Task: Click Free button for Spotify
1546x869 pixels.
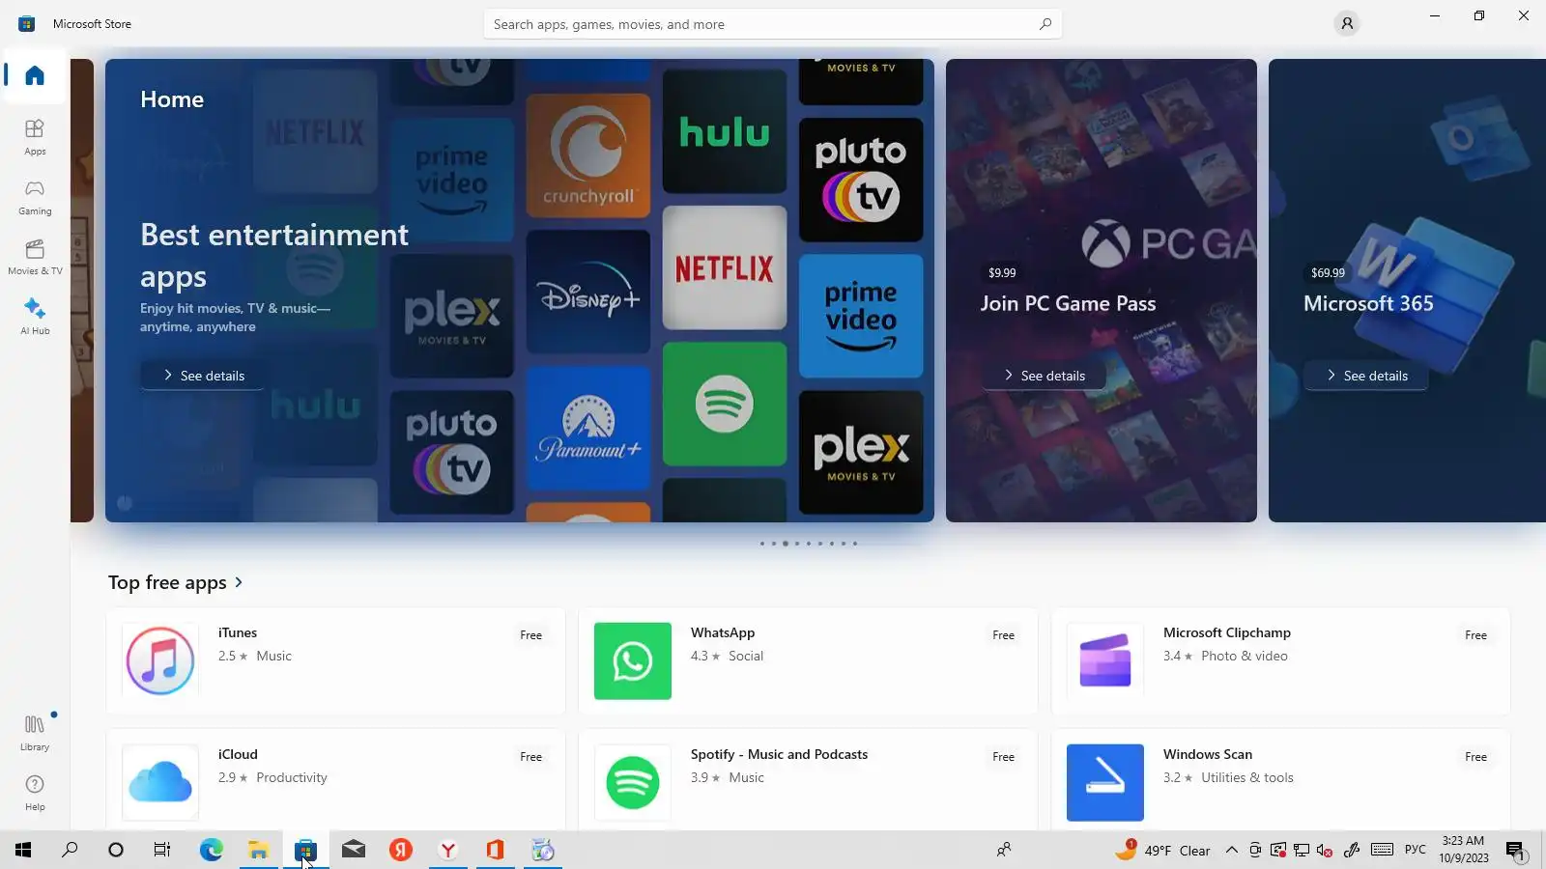Action: 1004,757
